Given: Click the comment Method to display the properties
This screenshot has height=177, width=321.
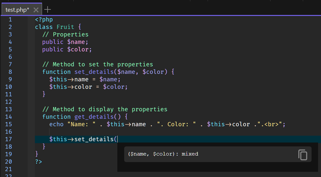Looking at the screenshot, I should pos(105,109).
